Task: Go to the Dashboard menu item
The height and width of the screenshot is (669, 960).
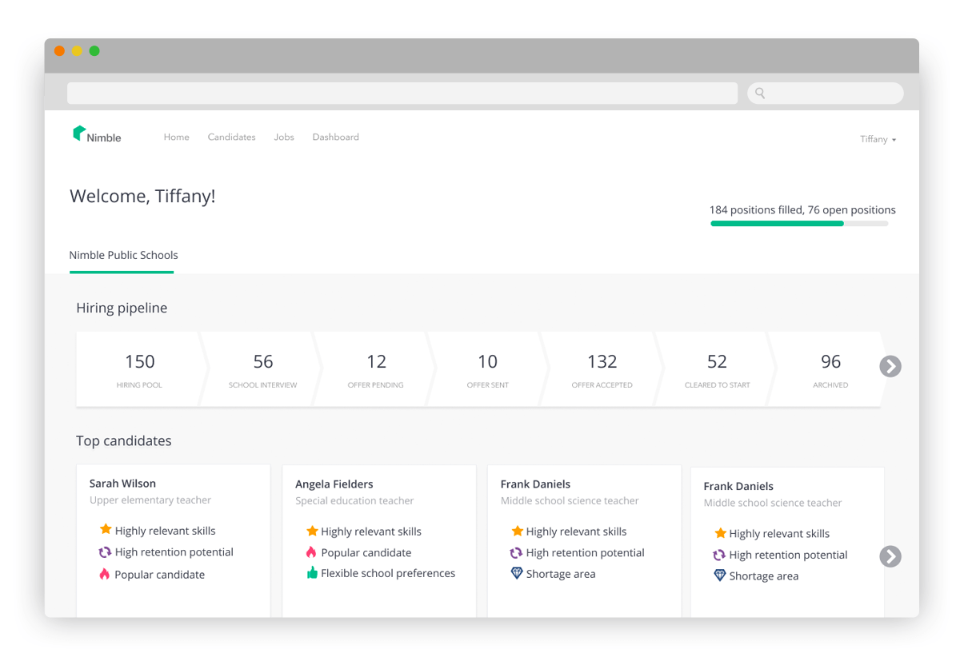Action: 335,137
